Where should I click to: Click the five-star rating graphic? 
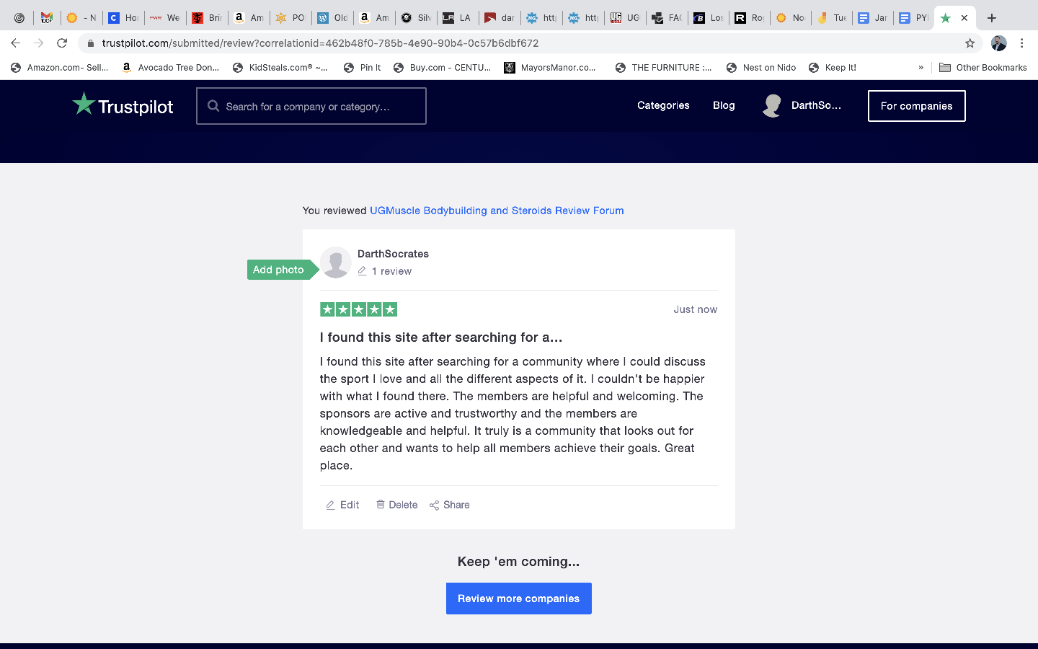click(358, 309)
